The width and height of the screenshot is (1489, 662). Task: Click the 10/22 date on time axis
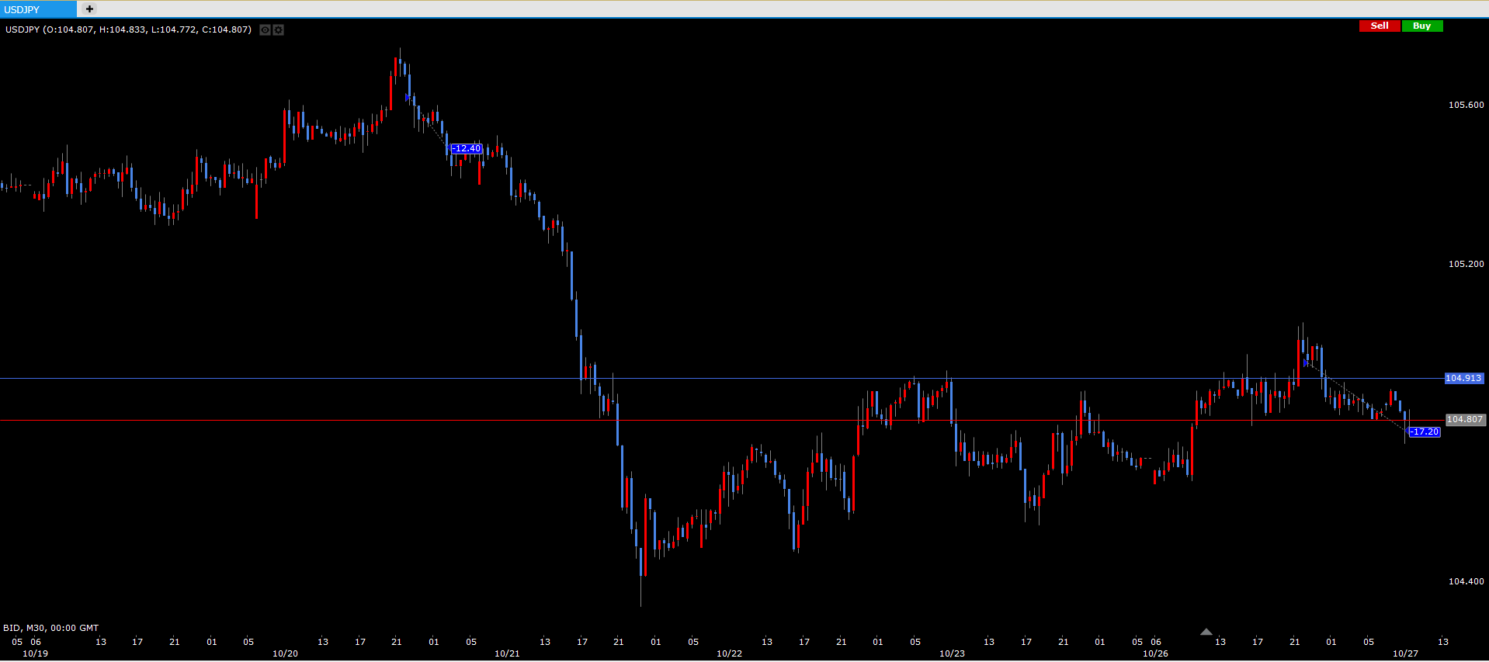click(x=729, y=653)
